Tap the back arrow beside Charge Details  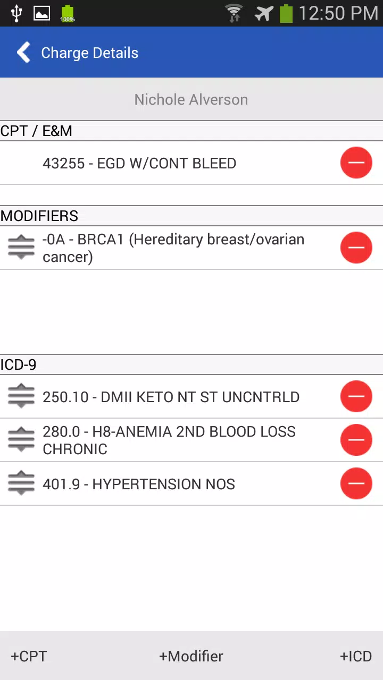point(23,53)
